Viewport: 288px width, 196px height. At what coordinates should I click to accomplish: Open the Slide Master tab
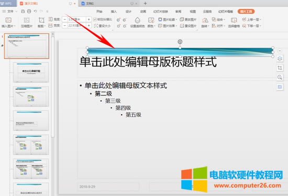coord(226,12)
